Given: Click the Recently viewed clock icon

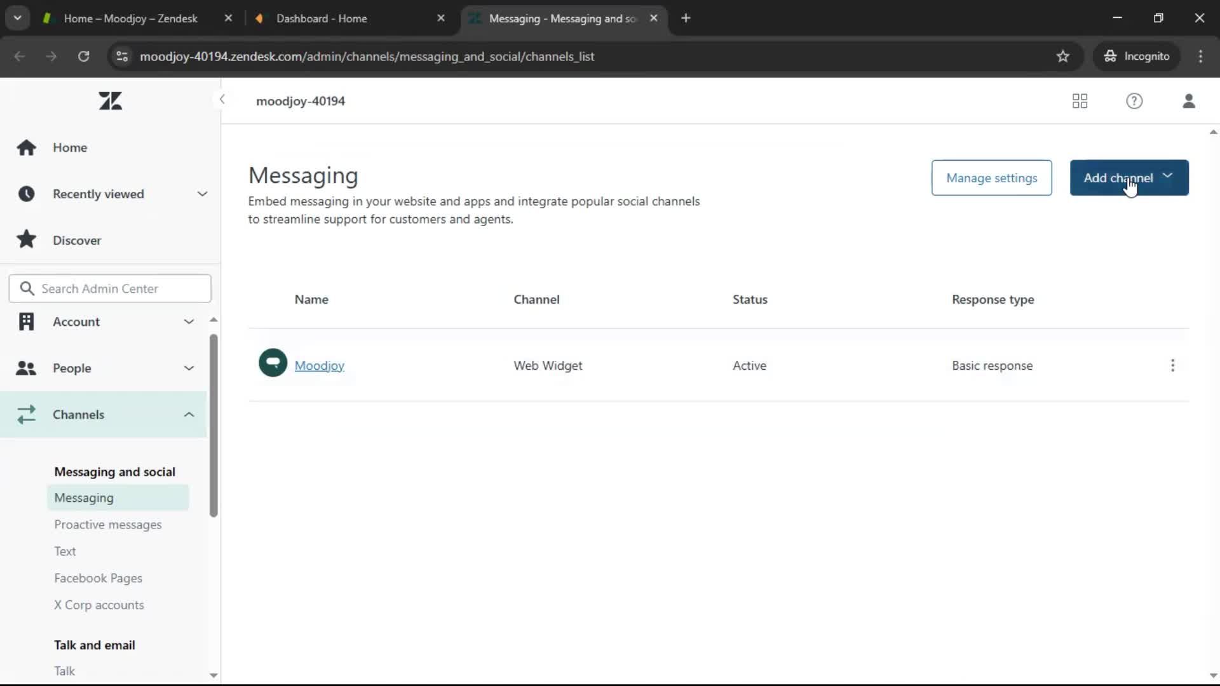Looking at the screenshot, I should tap(26, 194).
